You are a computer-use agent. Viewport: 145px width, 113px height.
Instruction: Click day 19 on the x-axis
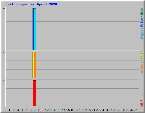click(85, 110)
